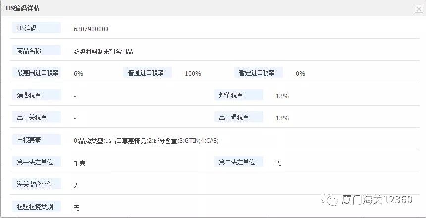Select the HS code value 6307900000

[x=91, y=29]
